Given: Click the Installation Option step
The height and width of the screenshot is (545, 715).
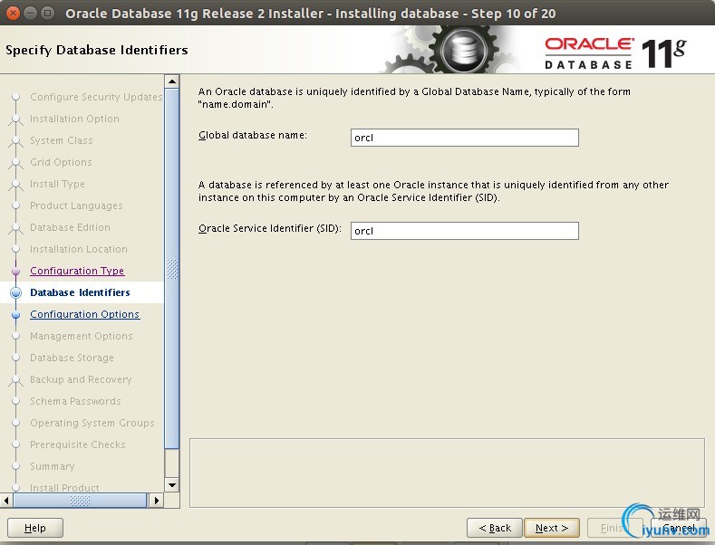Looking at the screenshot, I should tap(75, 119).
